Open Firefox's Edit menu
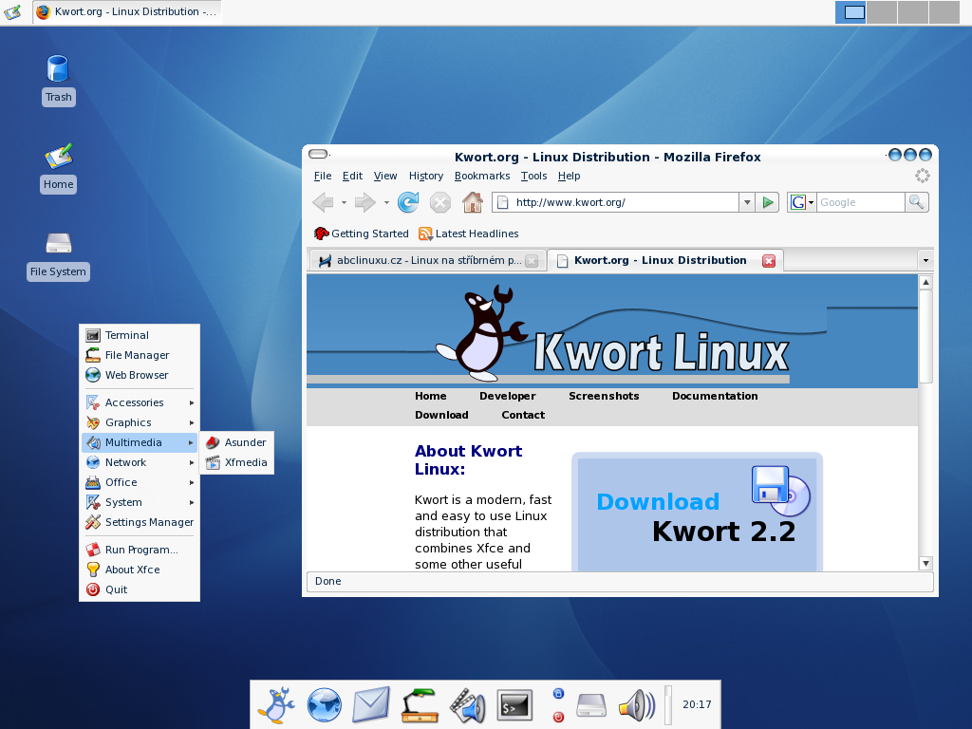Viewport: 972px width, 729px height. [352, 176]
